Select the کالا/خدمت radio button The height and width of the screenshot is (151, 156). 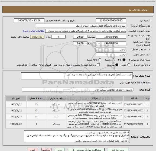pos(100,60)
